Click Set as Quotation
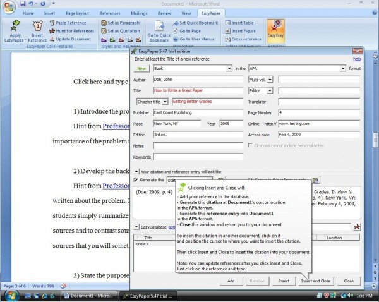 [x=121, y=31]
